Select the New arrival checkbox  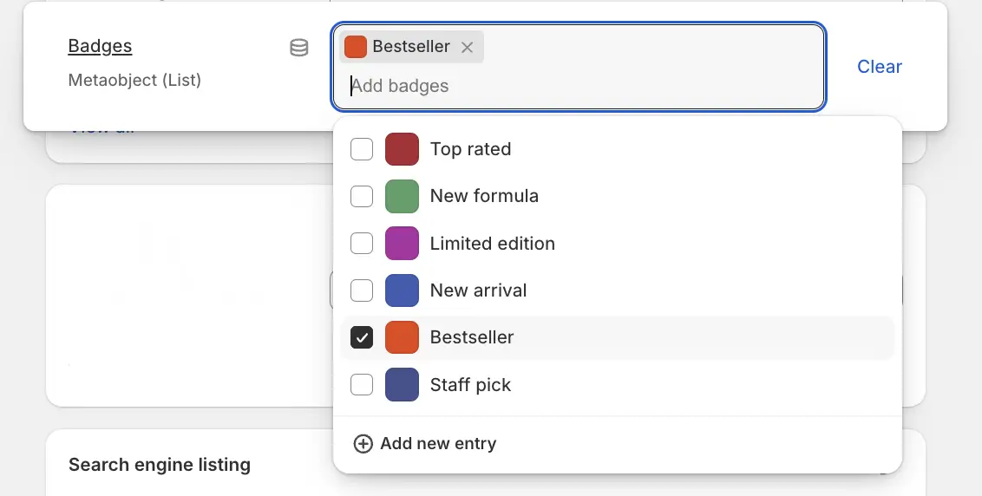coord(362,290)
